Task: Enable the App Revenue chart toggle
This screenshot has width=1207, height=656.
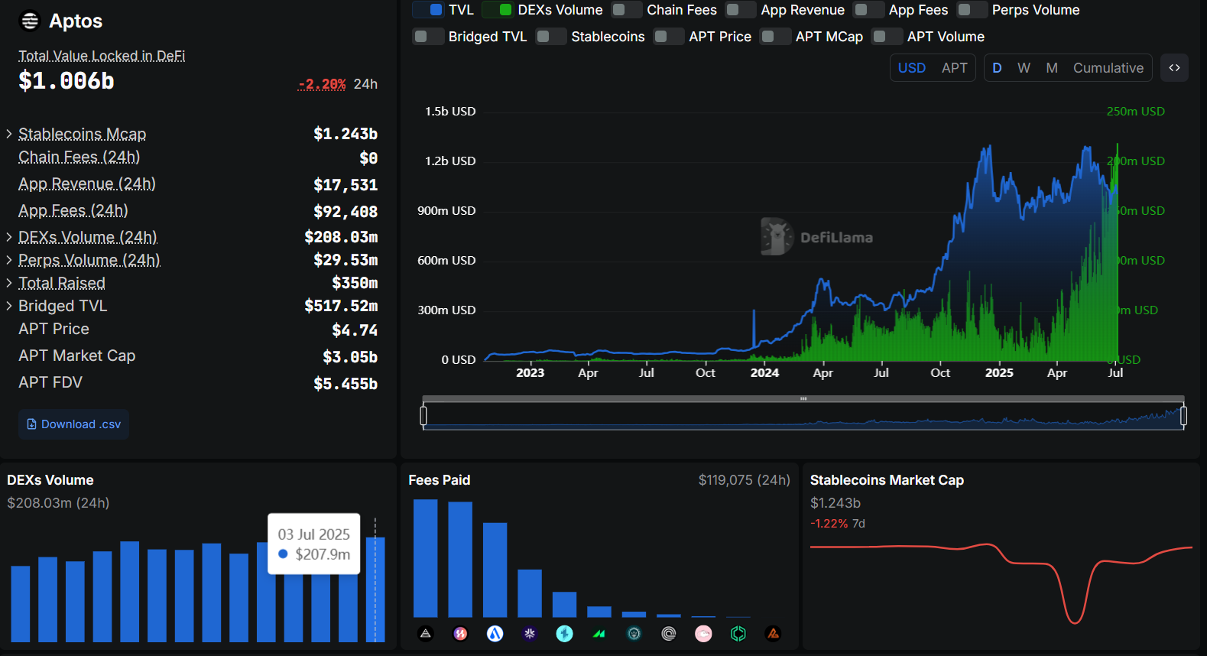Action: (741, 10)
